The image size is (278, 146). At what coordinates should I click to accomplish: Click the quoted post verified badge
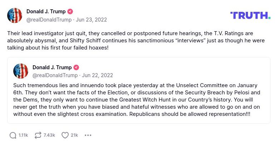[x=76, y=67]
